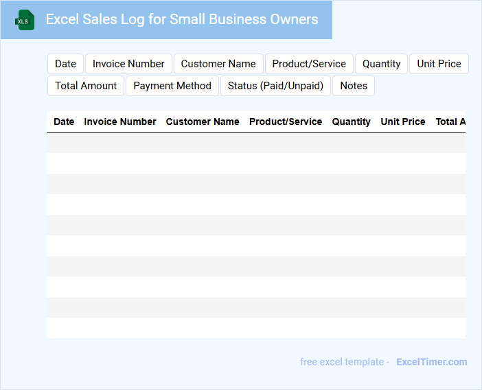Screen dimensions: 482x390
Task: Click the green XLS file icon
Action: tap(25, 20)
